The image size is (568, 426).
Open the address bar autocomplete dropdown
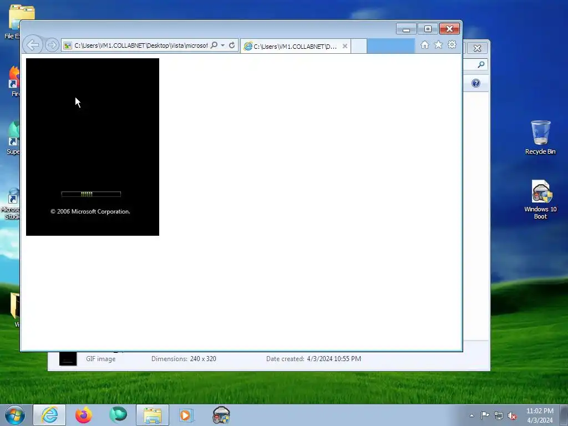223,45
